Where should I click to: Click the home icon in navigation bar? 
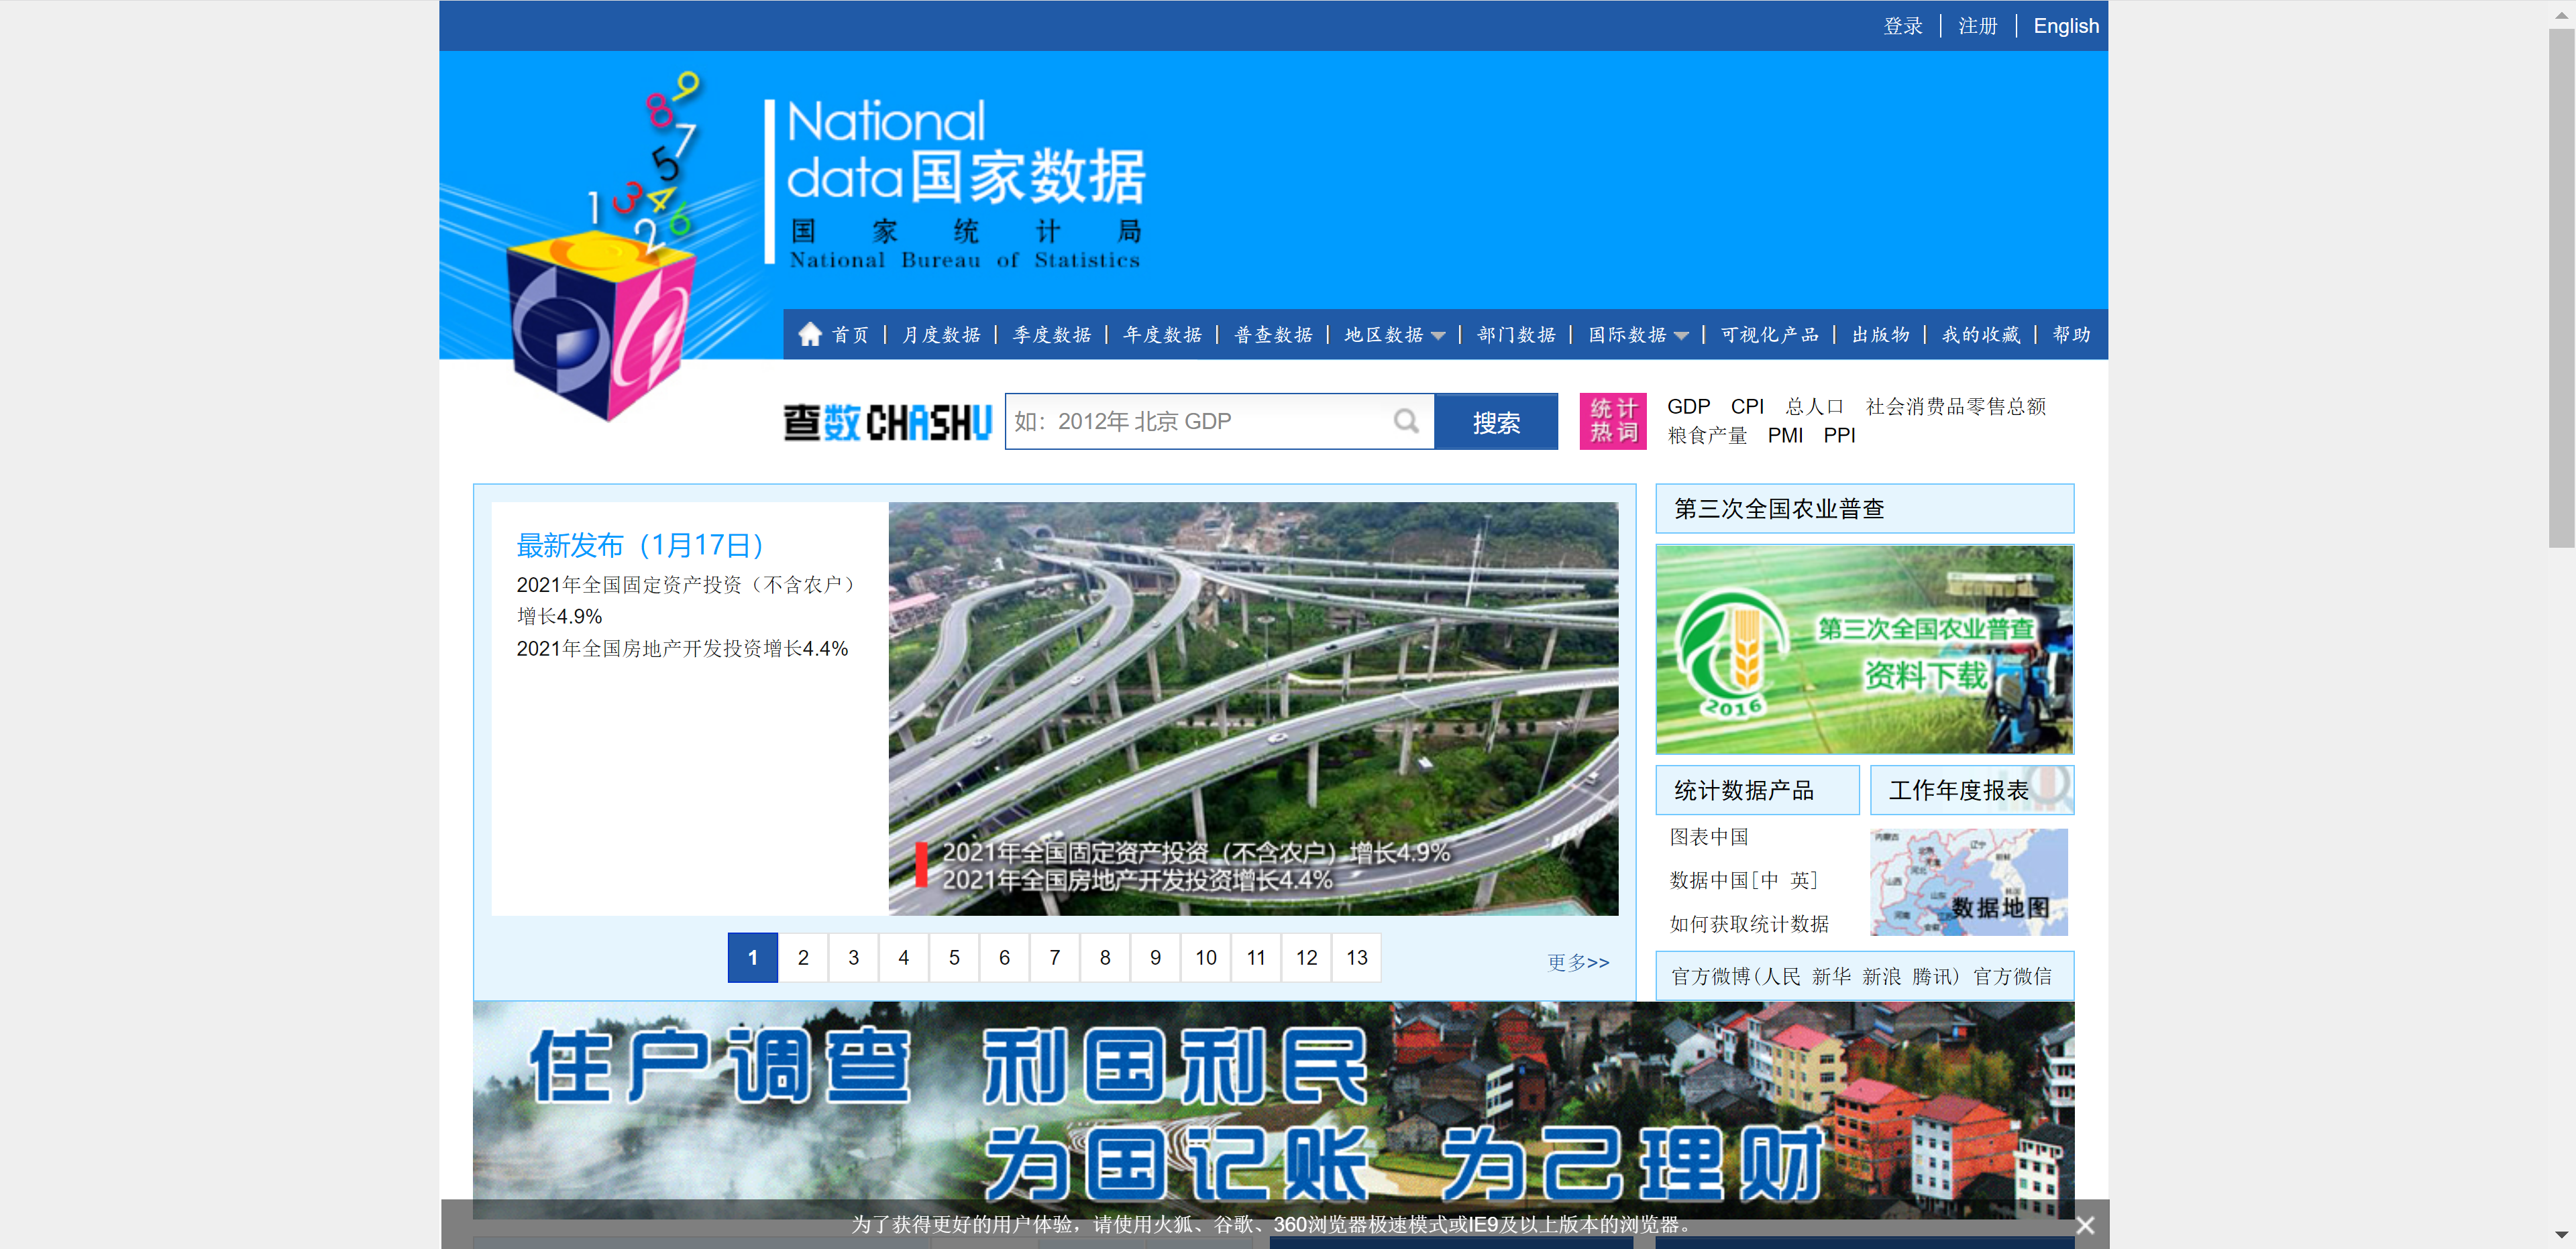click(810, 334)
